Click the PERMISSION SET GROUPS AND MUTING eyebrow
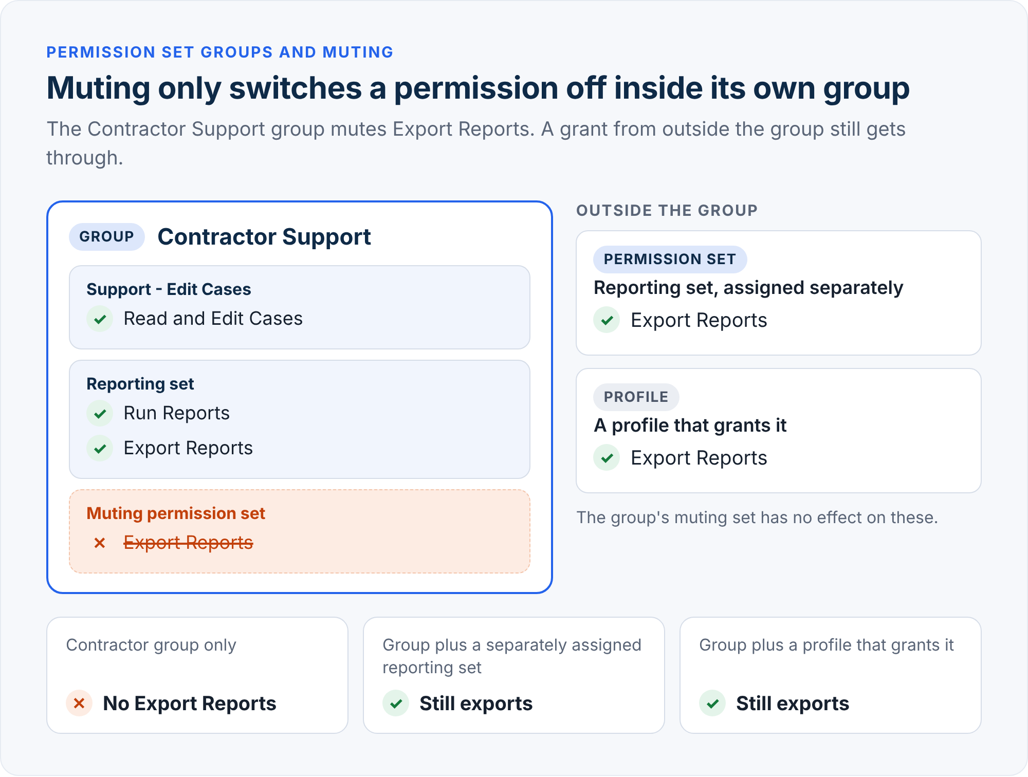The height and width of the screenshot is (777, 1028). coord(220,52)
